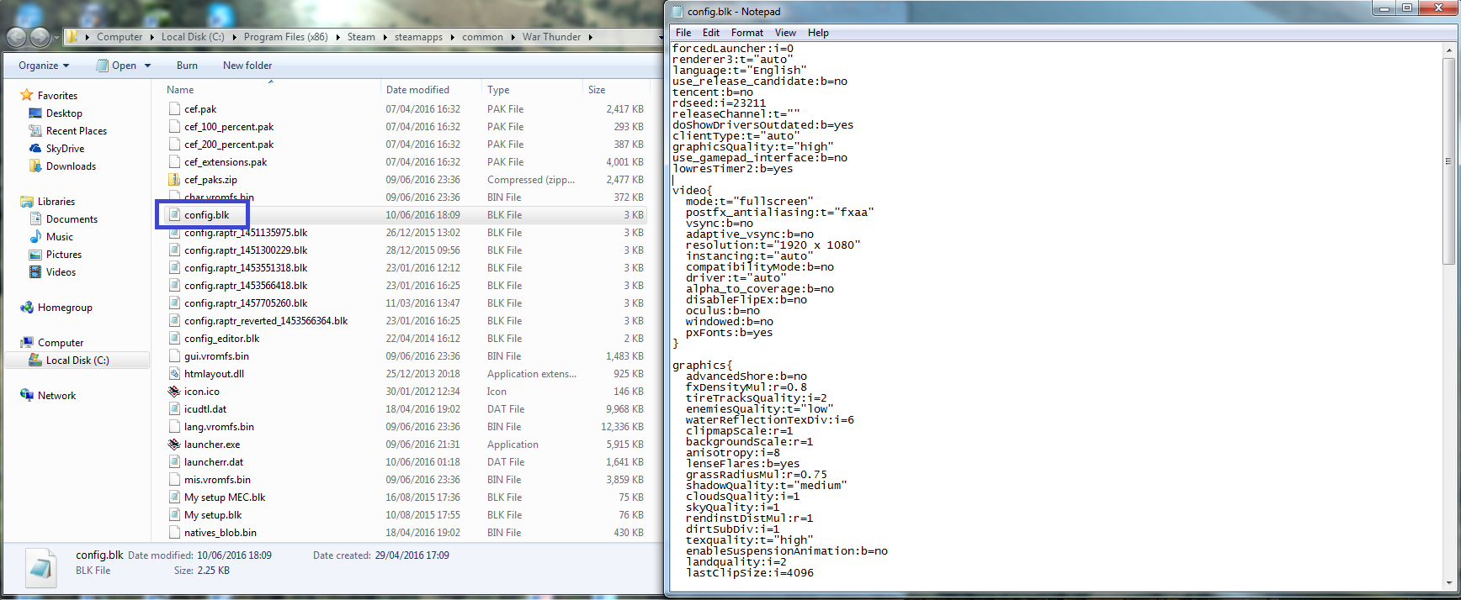Screen dimensions: 1461x600
Task: Select the config_editor.blk file
Action: (221, 339)
